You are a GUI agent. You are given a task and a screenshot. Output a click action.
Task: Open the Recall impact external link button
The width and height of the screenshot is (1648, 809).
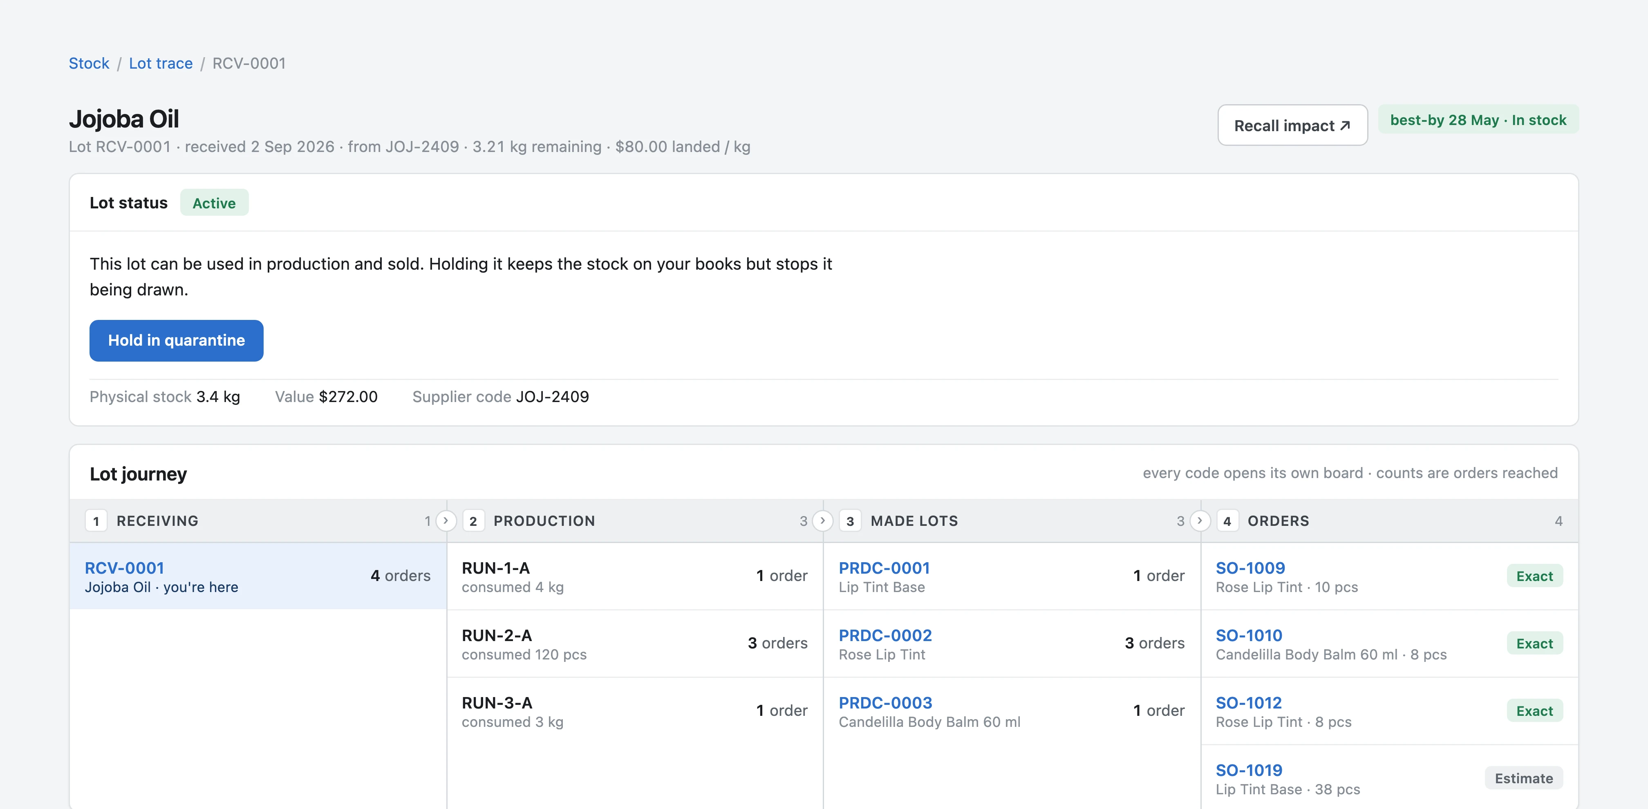pos(1292,125)
